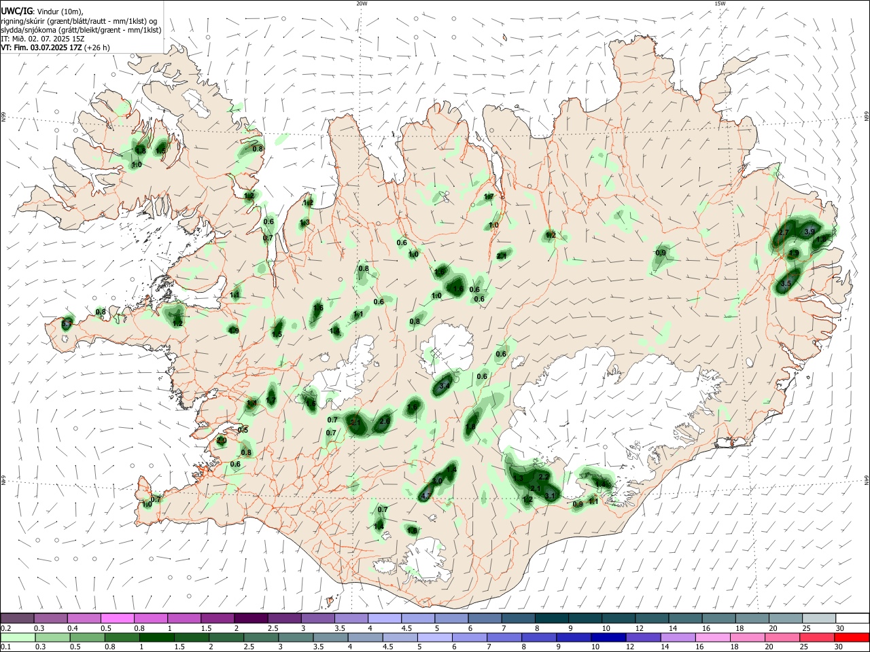Viewport: 870px width, 652px height.
Task: Pick the dark teal 8–9 swatch in upper legend
Action: pos(552,618)
